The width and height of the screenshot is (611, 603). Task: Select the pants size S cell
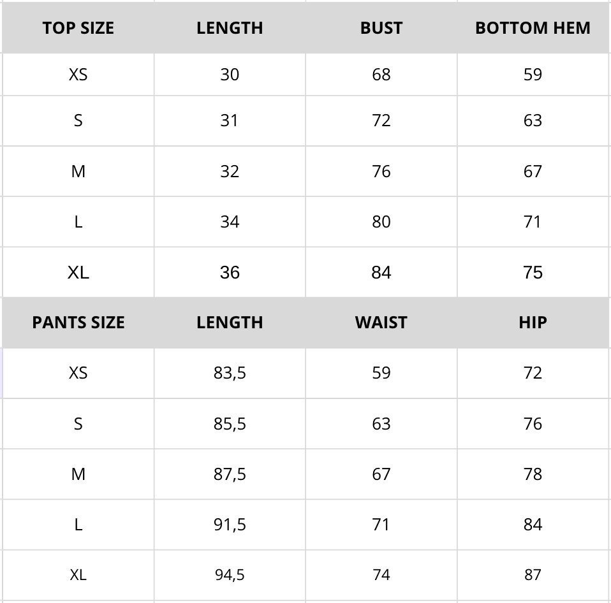tap(78, 424)
